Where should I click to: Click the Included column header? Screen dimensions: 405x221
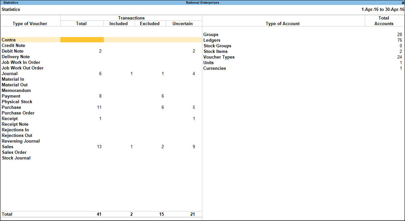tap(118, 23)
